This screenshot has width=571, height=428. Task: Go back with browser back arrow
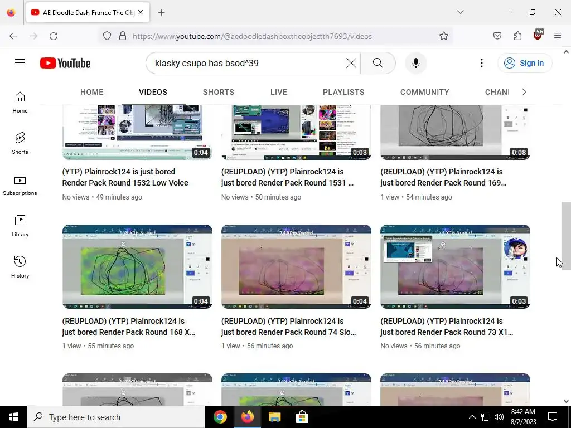pyautogui.click(x=13, y=36)
